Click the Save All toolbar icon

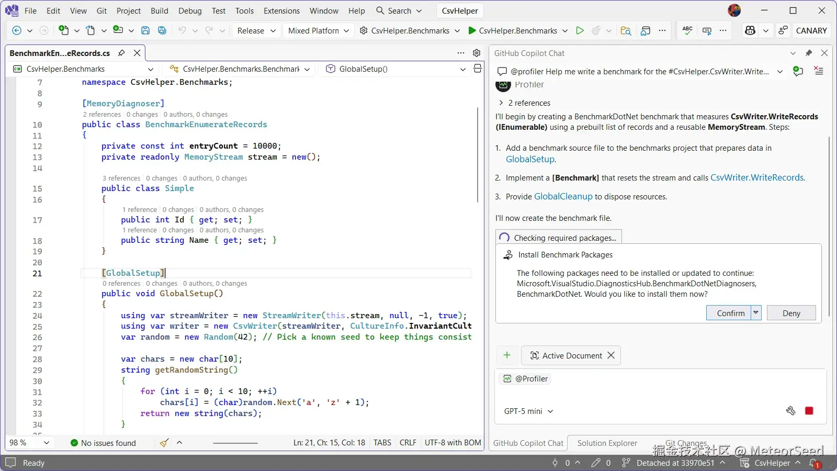(x=162, y=30)
